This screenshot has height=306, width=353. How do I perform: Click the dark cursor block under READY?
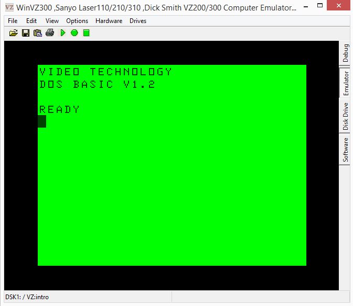point(42,121)
